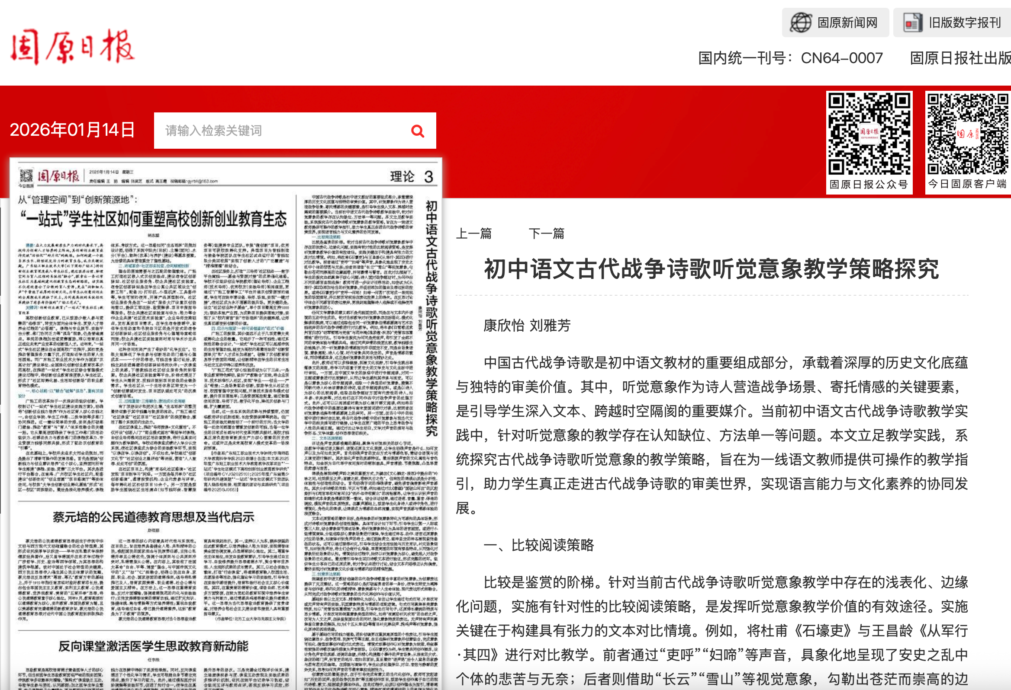The height and width of the screenshot is (690, 1011).
Task: Click the date 2026年01月14日
Action: [x=72, y=130]
